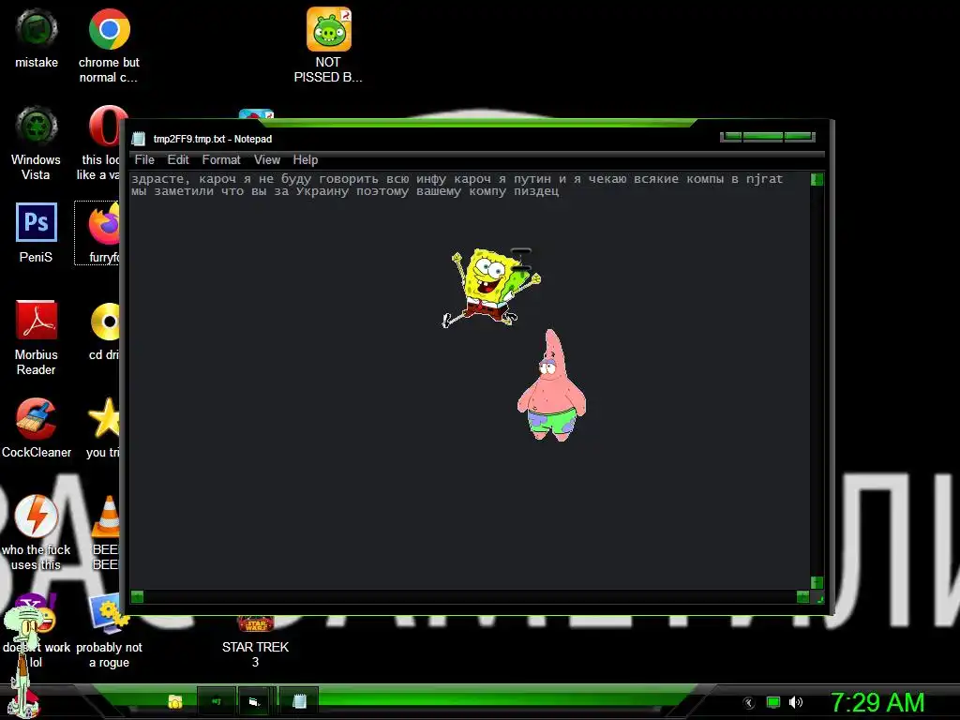Open the Format menu in Notepad

click(x=221, y=159)
